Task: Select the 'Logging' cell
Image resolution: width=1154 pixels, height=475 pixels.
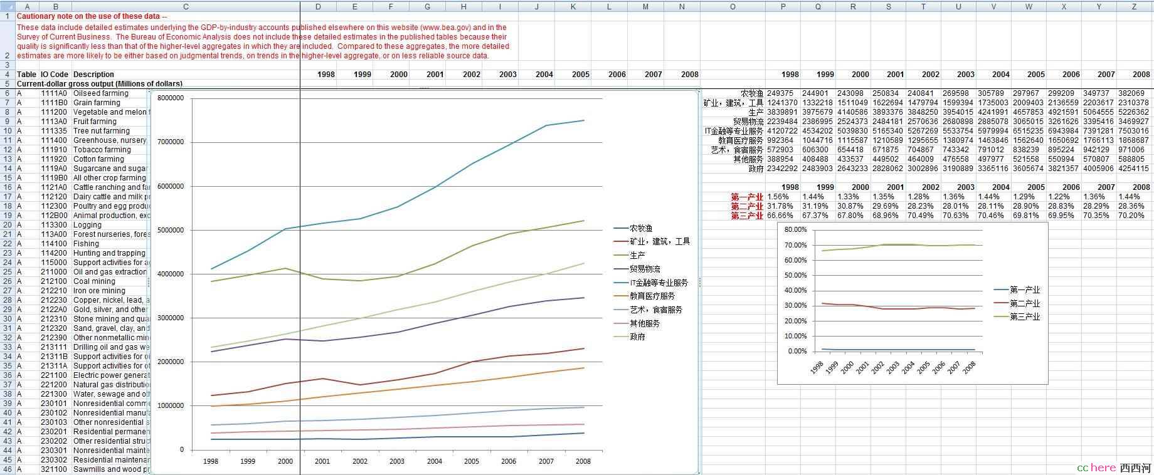Action: coord(87,224)
